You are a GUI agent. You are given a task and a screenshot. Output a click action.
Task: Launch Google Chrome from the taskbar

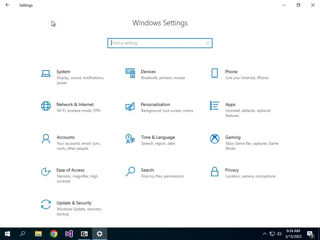point(54,234)
